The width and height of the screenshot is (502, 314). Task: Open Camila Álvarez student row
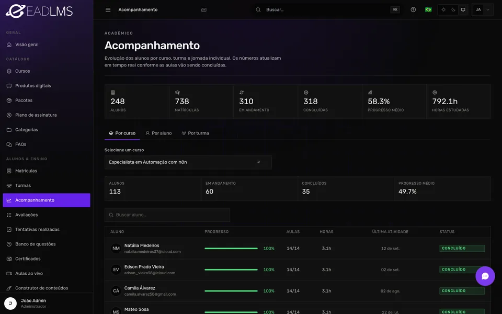[x=298, y=291]
